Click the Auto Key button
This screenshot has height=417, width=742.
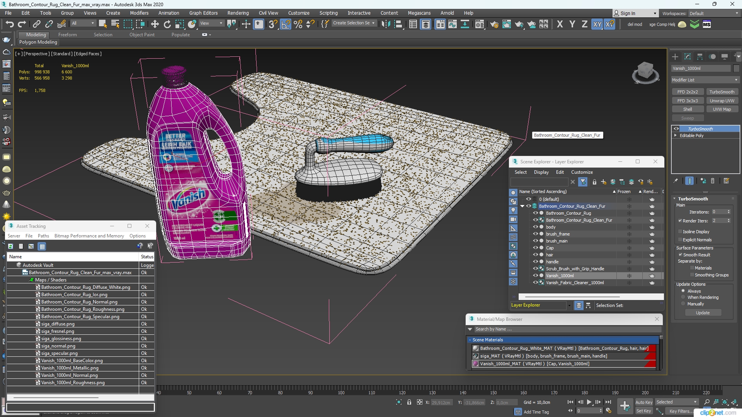coord(643,402)
